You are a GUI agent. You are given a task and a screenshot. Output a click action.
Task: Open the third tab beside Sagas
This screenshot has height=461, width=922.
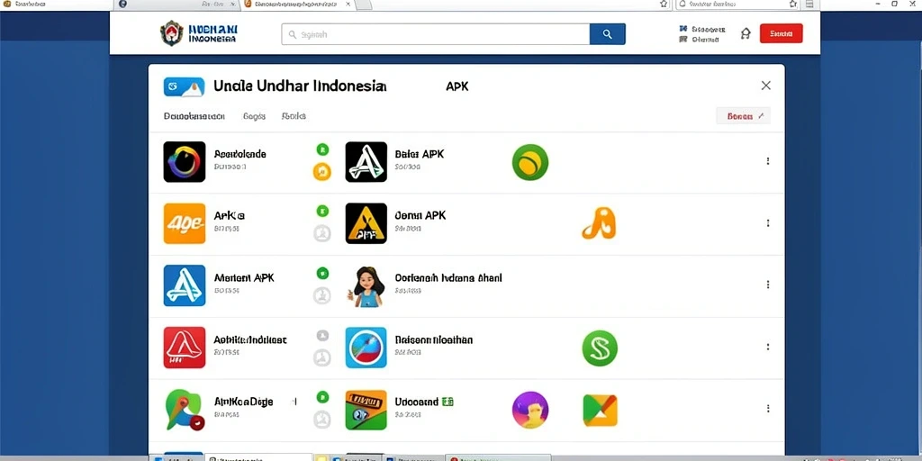pos(294,116)
